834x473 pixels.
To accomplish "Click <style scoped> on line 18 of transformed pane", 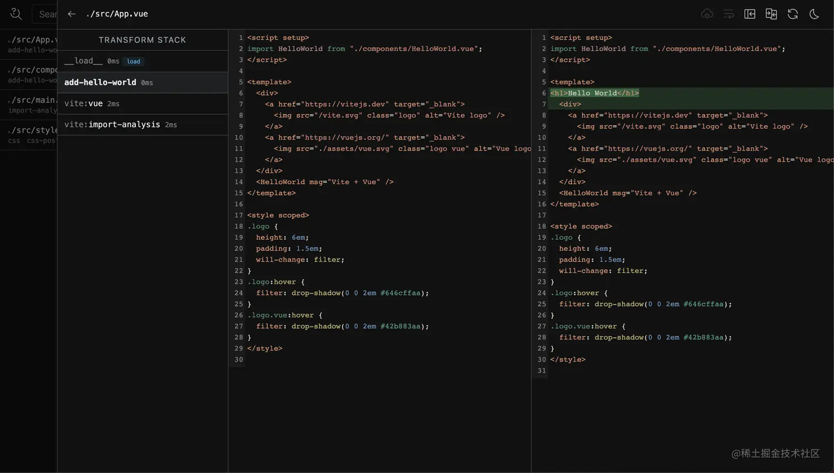I will [581, 226].
